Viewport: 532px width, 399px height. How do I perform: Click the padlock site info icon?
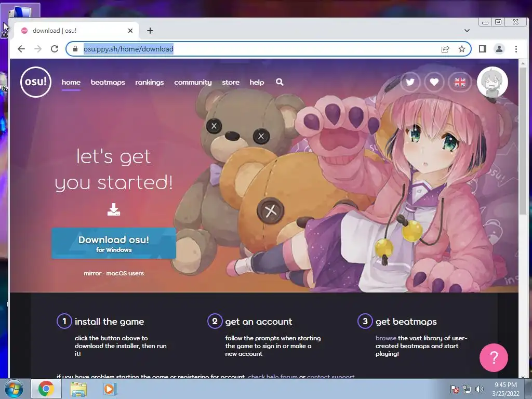(75, 49)
